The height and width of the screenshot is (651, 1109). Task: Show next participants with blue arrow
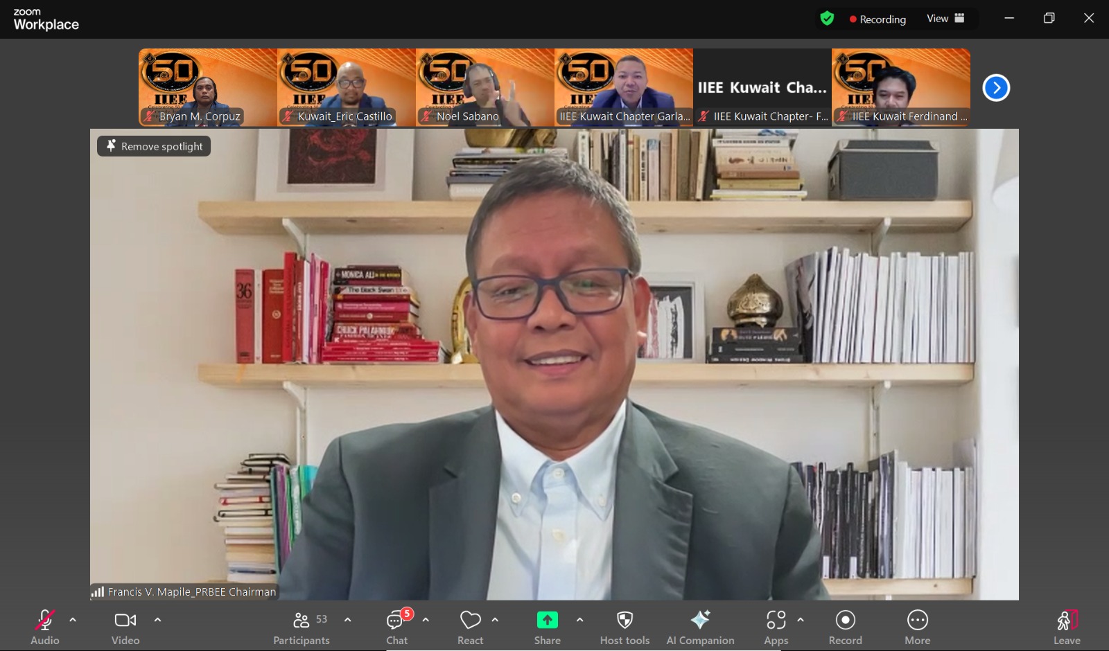point(996,88)
